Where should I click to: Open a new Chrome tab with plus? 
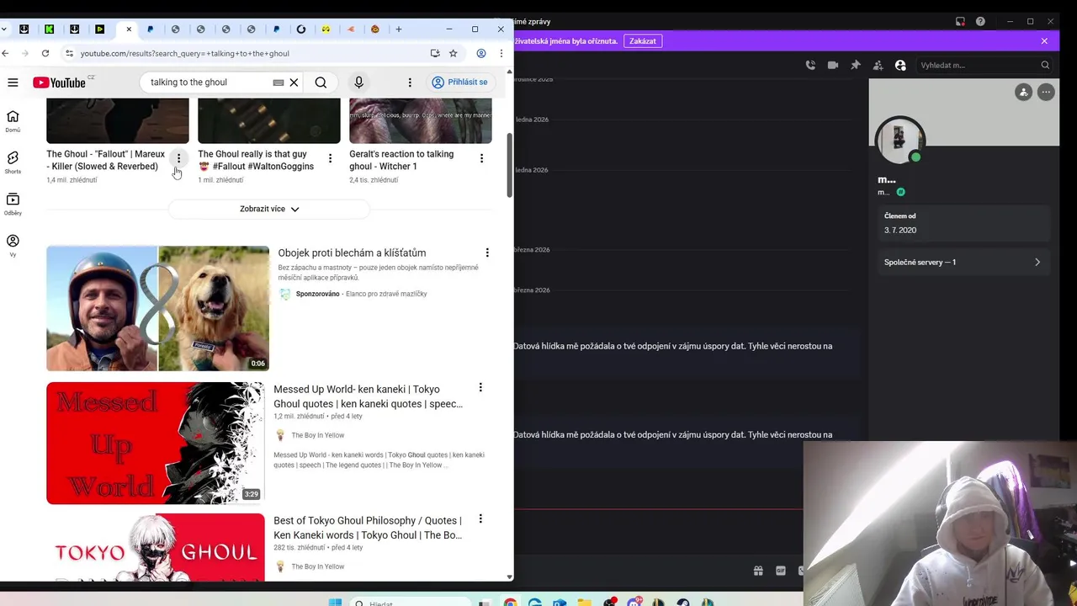click(x=399, y=29)
